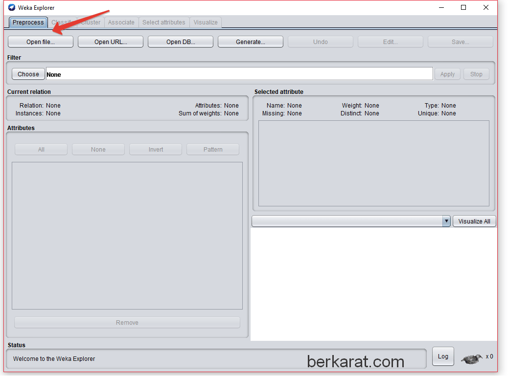Click the 'Sum of weights: None' text
508x378 pixels.
coord(208,113)
